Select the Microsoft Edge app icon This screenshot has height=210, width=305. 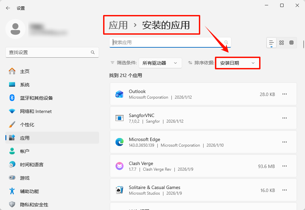point(120,142)
